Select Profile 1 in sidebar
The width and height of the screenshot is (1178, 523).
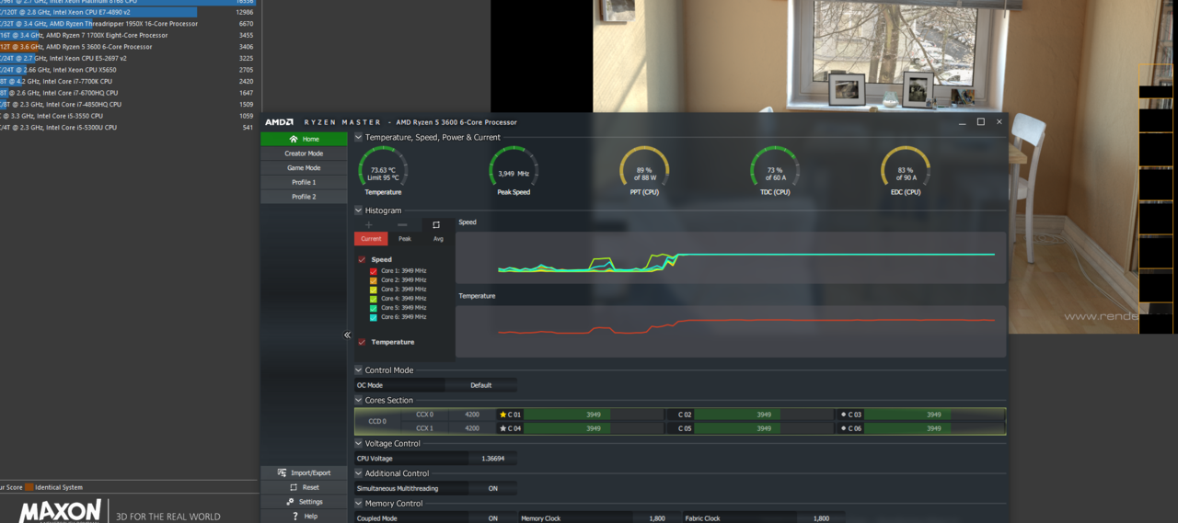click(x=304, y=182)
